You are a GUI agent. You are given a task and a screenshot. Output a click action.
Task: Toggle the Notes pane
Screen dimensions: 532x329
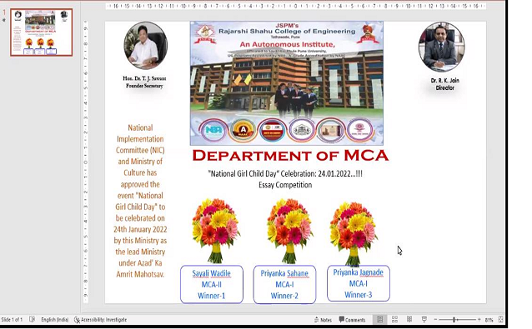[323, 320]
